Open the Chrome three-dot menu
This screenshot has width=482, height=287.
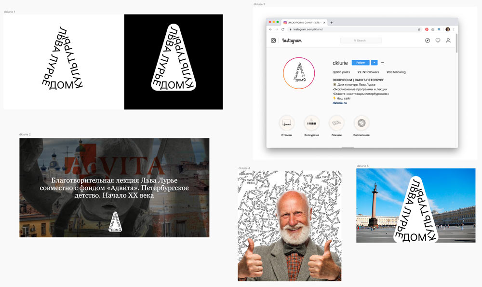[454, 29]
